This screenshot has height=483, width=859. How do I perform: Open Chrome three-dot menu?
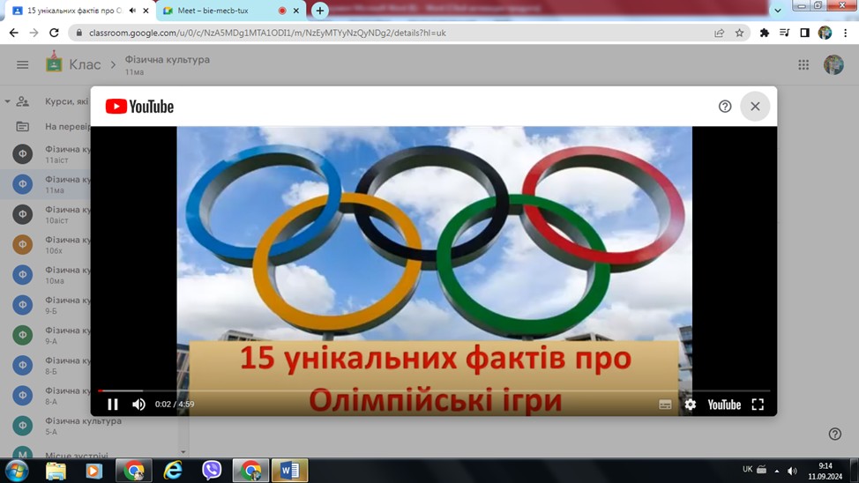pos(845,33)
